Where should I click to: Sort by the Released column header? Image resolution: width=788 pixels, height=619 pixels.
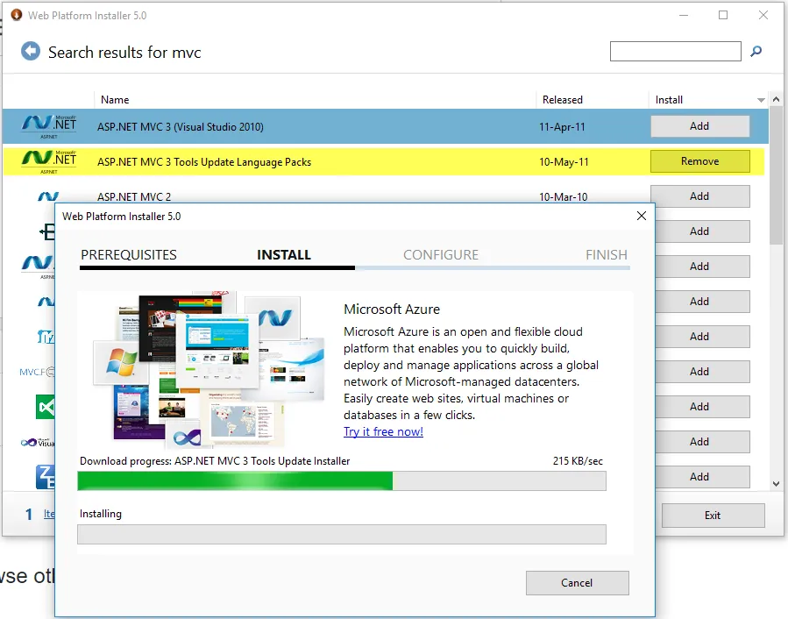(563, 100)
